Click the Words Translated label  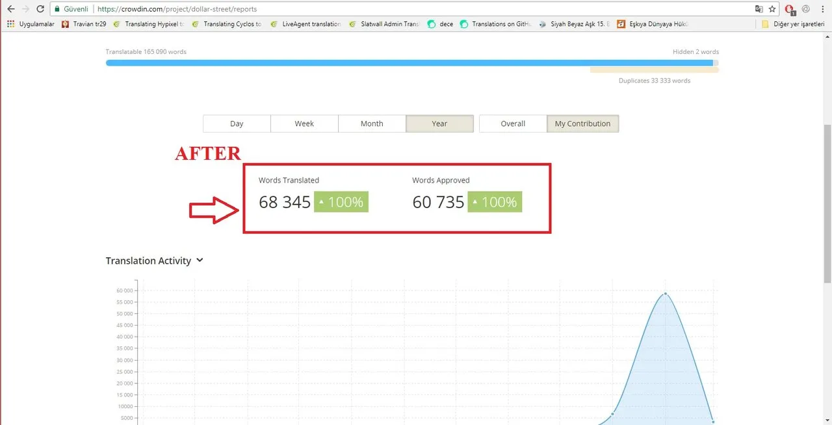point(289,180)
